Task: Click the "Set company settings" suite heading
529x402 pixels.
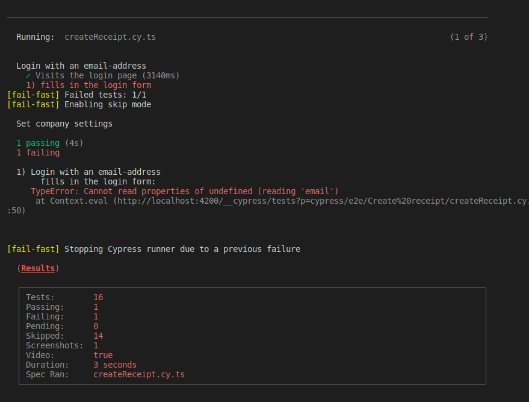Action: point(64,124)
